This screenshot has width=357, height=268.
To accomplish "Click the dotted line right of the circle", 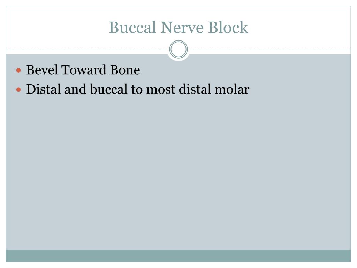I will pos(271,50).
